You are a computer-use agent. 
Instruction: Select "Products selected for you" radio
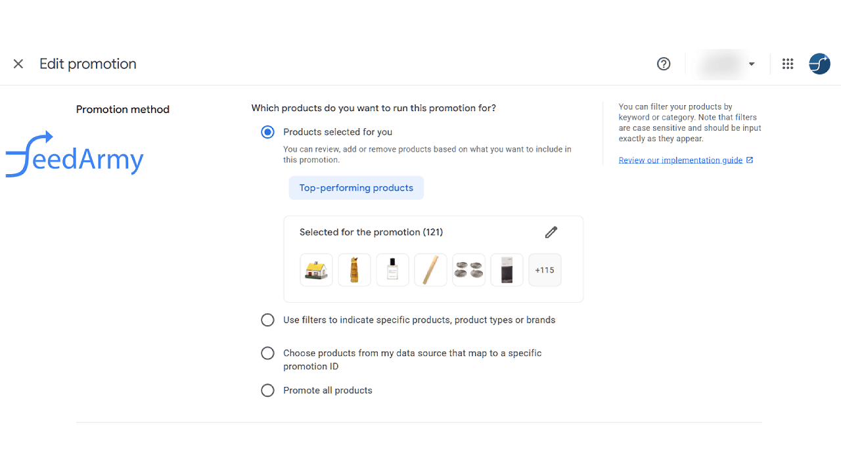[x=267, y=132]
